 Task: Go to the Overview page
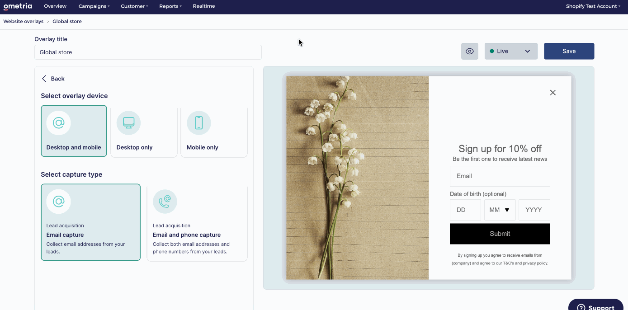[55, 6]
